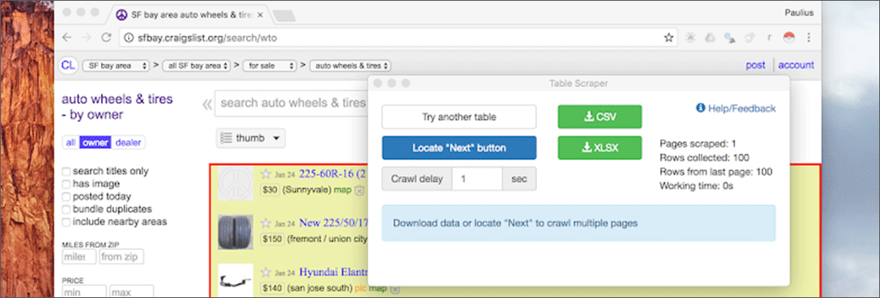Open the Pokeball extension icon
This screenshot has width=880, height=298.
(x=789, y=37)
